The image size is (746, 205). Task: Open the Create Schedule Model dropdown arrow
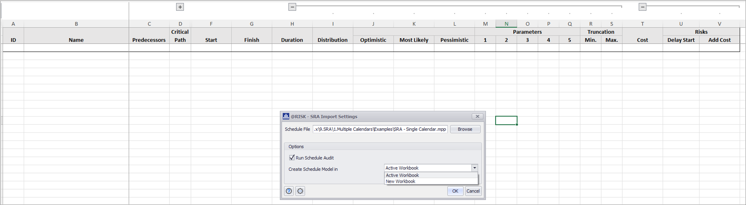(x=474, y=168)
